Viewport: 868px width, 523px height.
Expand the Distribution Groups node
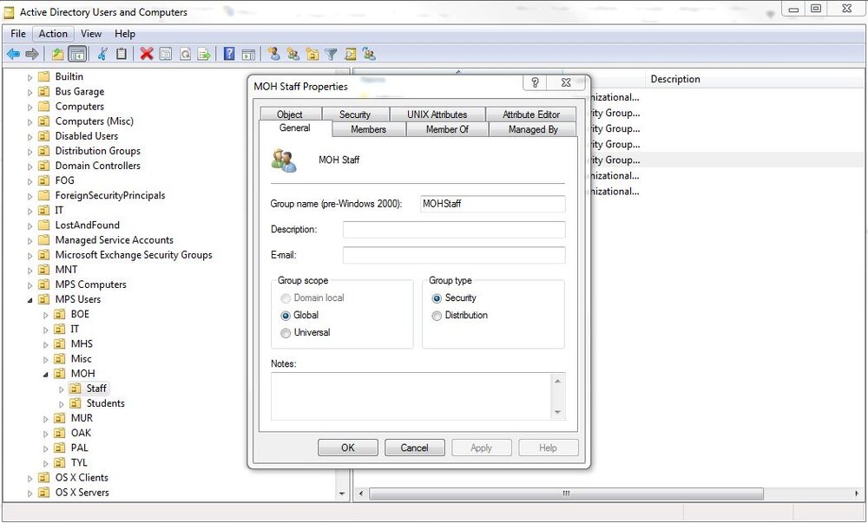(30, 152)
